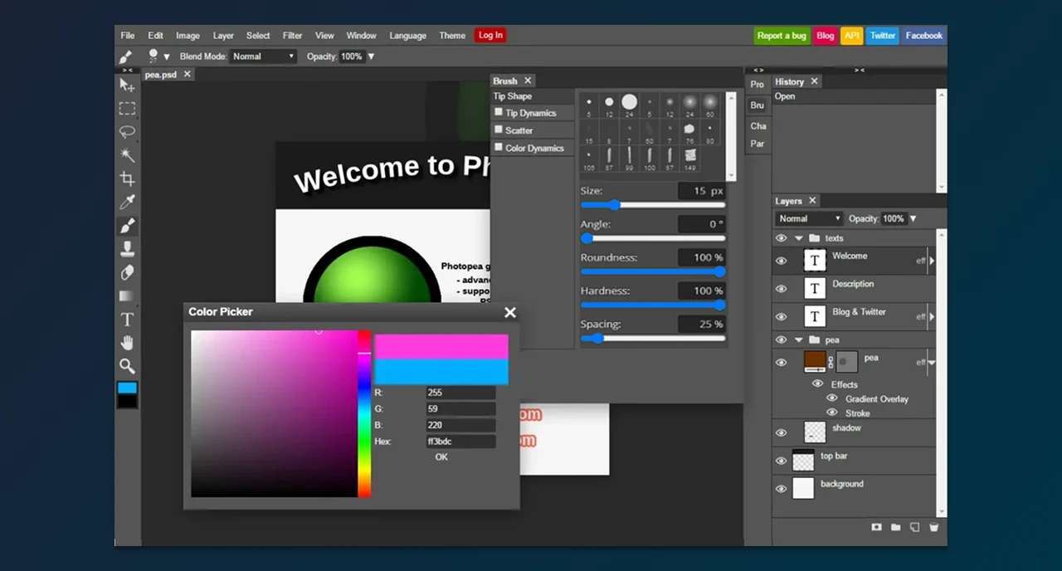Image resolution: width=1062 pixels, height=571 pixels.
Task: Open the layer blend mode Normal dropdown
Action: pyautogui.click(x=809, y=218)
